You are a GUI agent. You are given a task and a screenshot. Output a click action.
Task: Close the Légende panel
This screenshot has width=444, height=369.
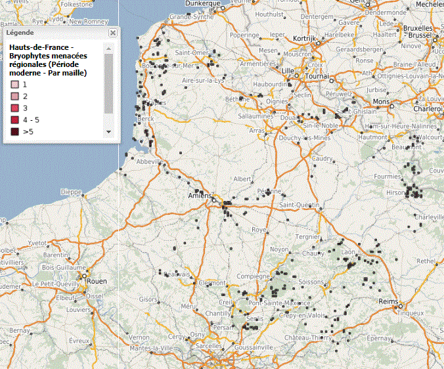[112, 32]
